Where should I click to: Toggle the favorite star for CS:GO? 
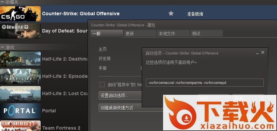pos(171,14)
